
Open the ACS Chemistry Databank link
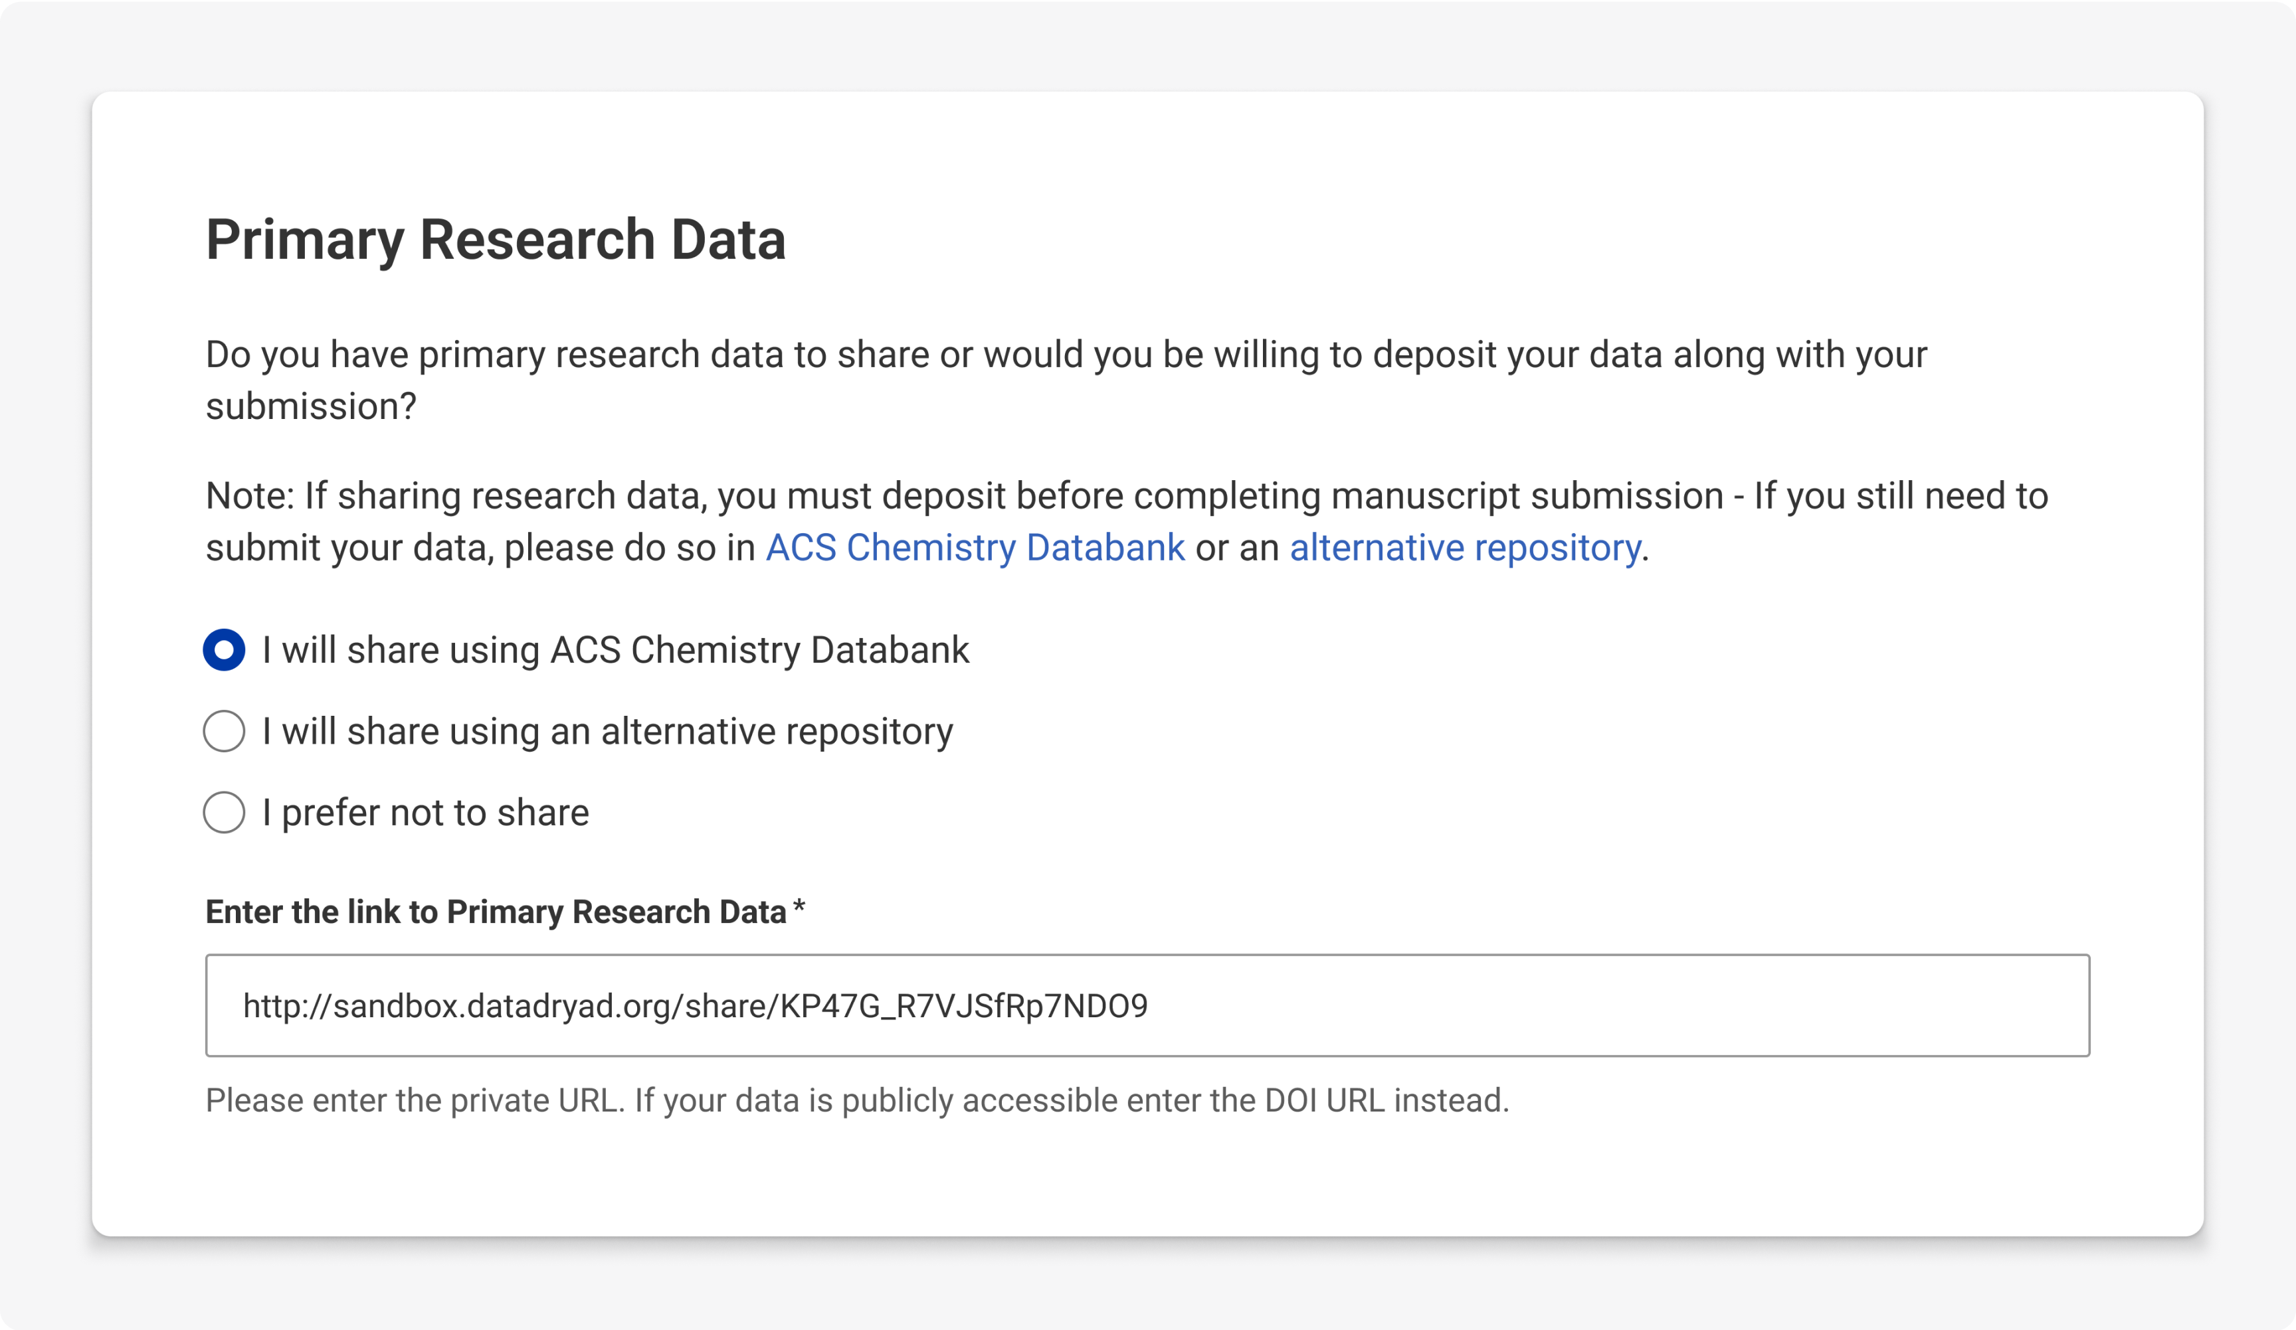click(x=974, y=548)
